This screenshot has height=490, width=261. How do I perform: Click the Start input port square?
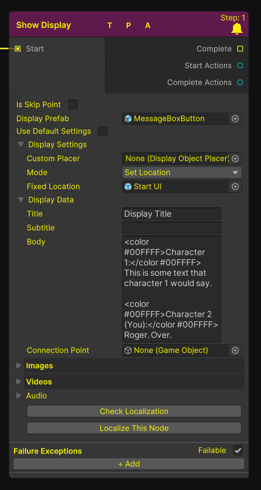pos(18,49)
